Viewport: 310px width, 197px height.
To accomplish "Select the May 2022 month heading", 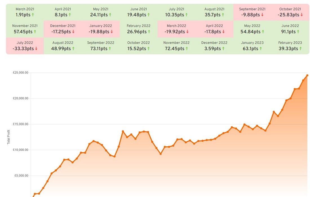I will click(252, 26).
